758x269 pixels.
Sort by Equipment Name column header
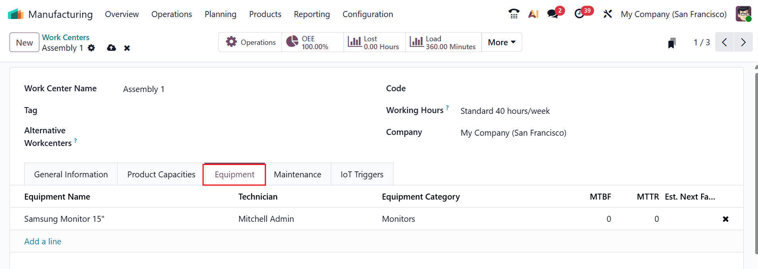(57, 197)
